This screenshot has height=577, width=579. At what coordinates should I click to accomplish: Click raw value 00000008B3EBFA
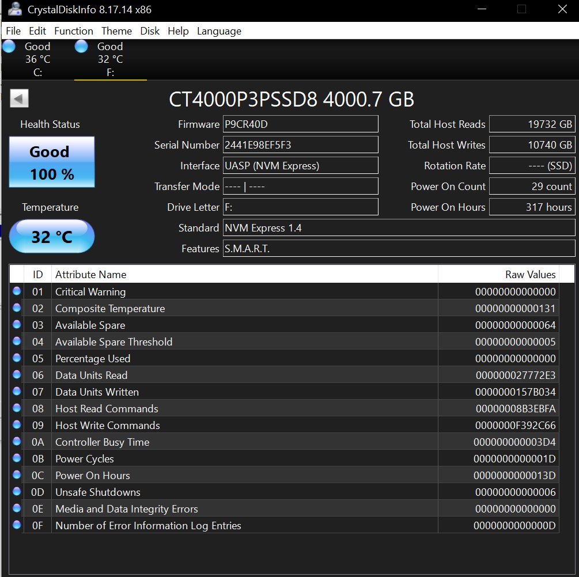(x=516, y=409)
